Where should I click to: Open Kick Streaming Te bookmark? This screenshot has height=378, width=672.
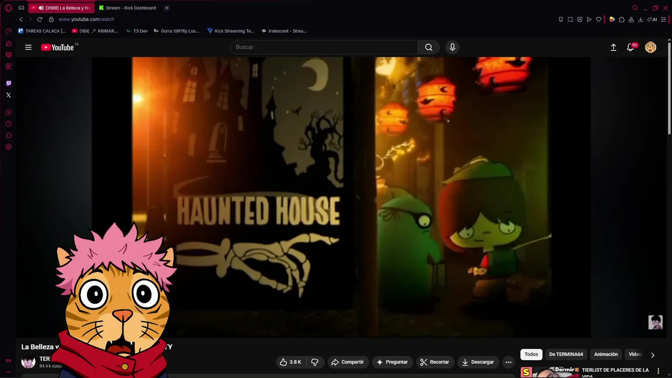pyautogui.click(x=231, y=31)
